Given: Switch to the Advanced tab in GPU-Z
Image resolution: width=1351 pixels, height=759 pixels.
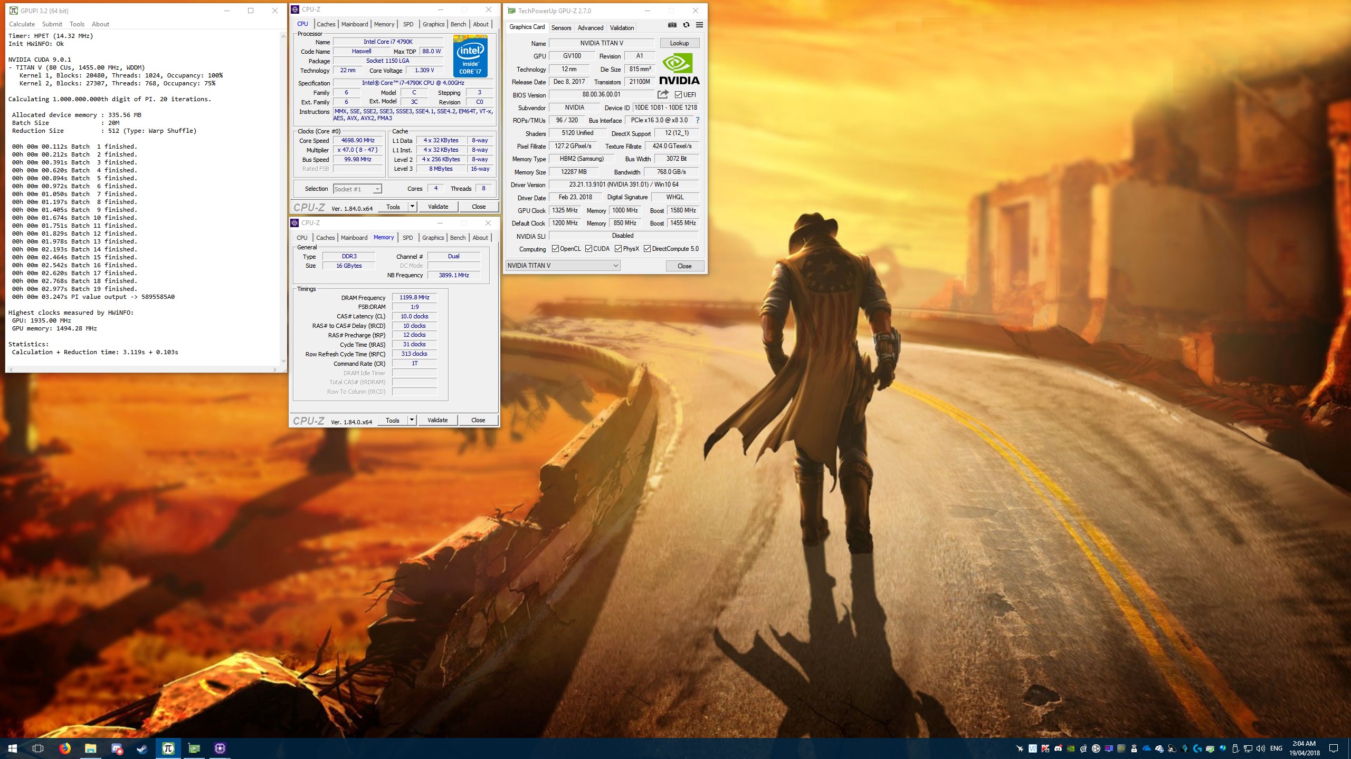Looking at the screenshot, I should [590, 28].
